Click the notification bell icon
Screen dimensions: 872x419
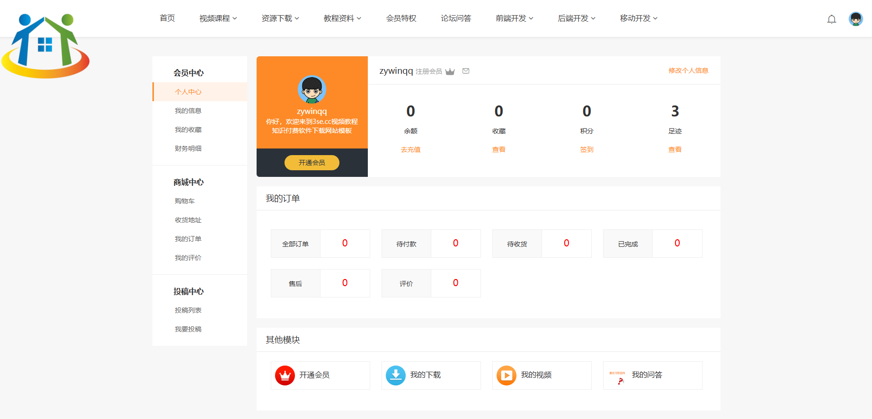pyautogui.click(x=831, y=19)
